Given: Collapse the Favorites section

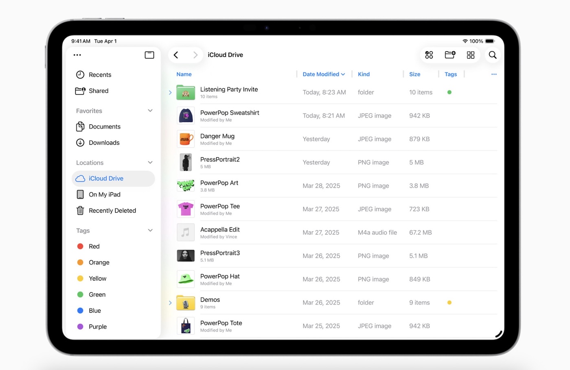Looking at the screenshot, I should click(x=150, y=111).
